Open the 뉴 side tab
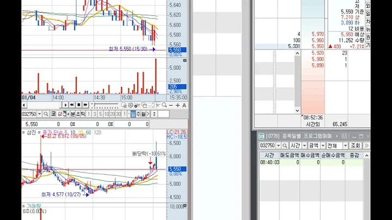 [x=368, y=29]
